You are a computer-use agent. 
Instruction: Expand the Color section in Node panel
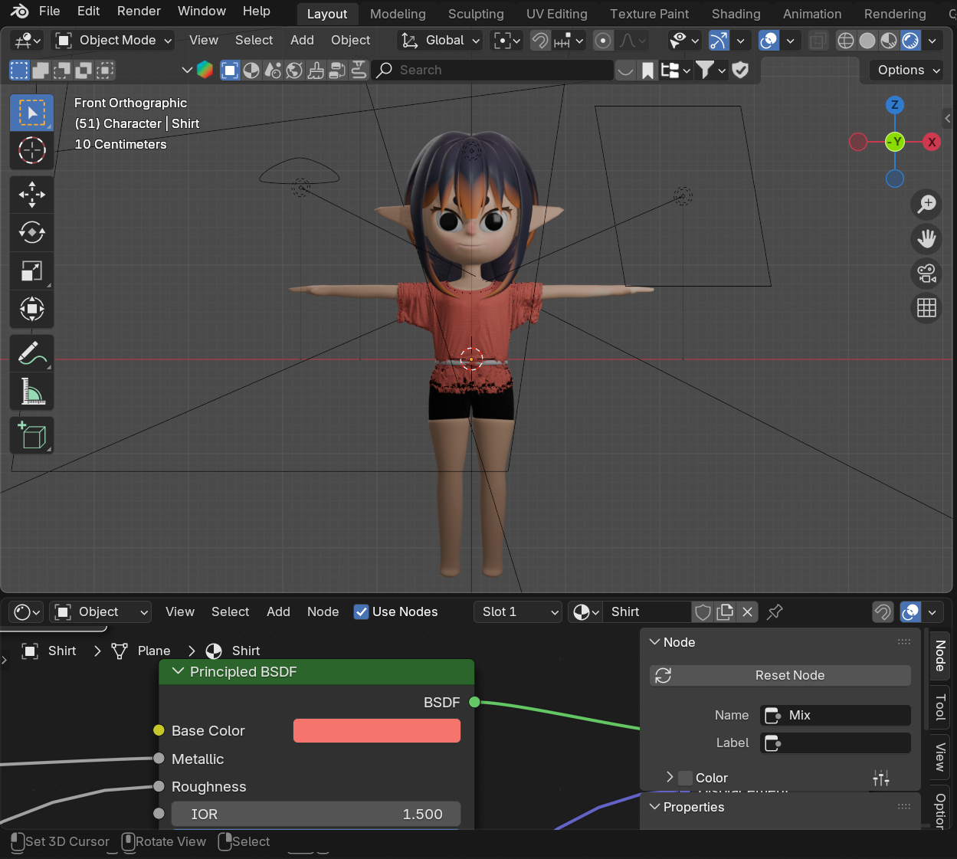tap(669, 777)
